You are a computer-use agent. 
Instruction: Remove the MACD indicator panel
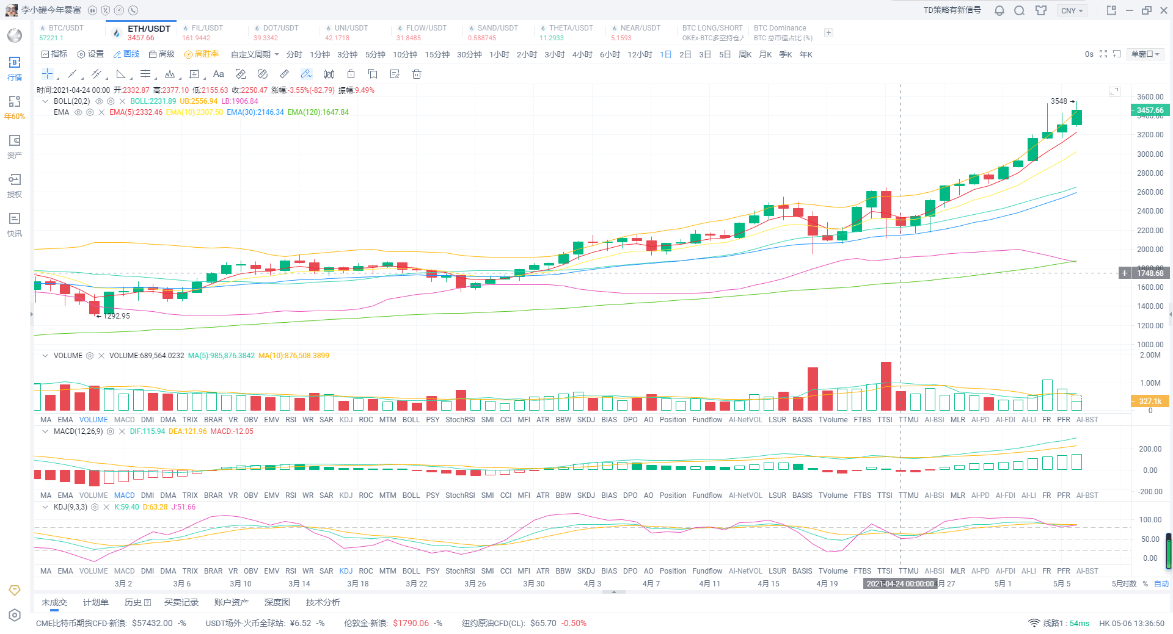122,431
